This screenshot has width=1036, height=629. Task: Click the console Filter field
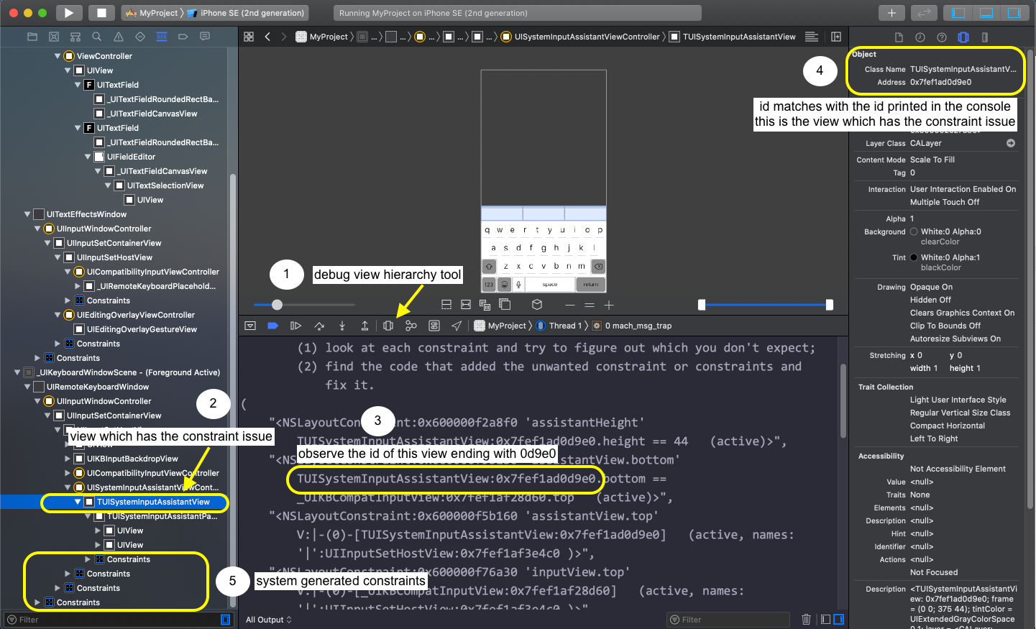[728, 620]
